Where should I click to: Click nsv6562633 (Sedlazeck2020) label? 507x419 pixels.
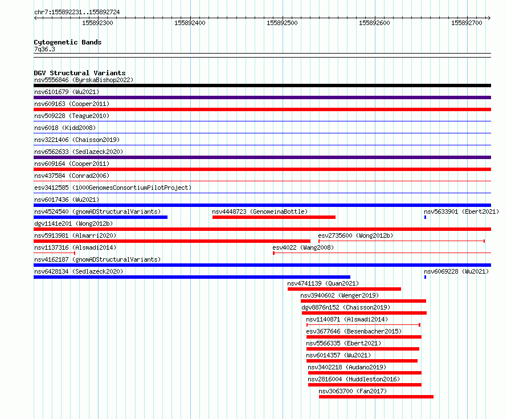[79, 152]
